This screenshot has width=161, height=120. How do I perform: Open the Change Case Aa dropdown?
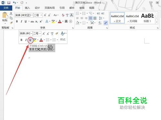[56, 15]
